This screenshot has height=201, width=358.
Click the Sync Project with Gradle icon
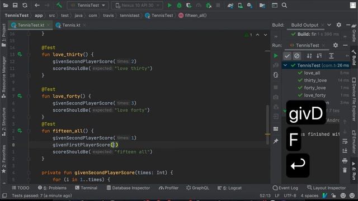tap(230, 5)
